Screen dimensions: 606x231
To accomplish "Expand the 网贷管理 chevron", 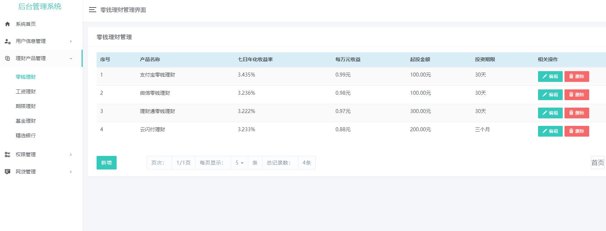I will tap(71, 172).
